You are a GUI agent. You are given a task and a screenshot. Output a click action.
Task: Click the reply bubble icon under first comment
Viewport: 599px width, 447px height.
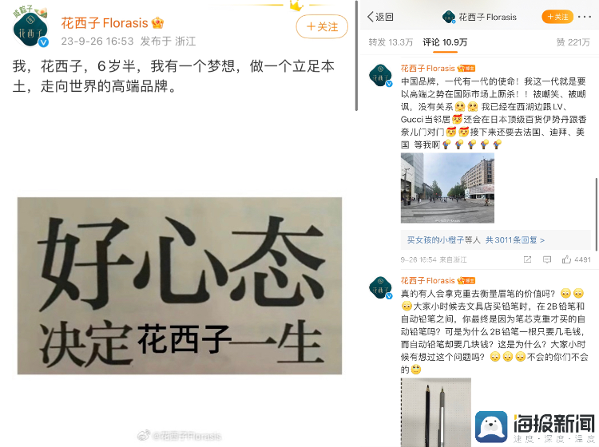[547, 259]
